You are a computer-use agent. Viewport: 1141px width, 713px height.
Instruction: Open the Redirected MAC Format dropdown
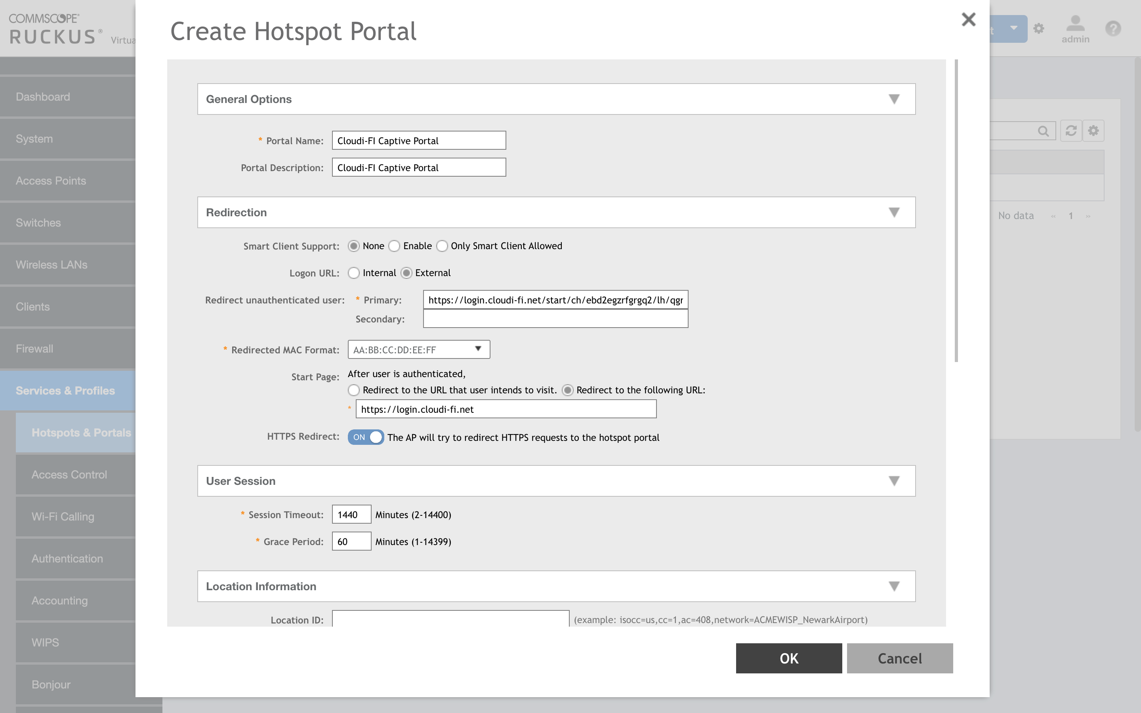tap(478, 349)
